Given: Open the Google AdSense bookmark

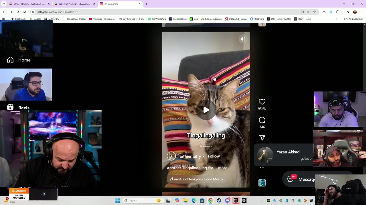Looking at the screenshot, I should 211,19.
